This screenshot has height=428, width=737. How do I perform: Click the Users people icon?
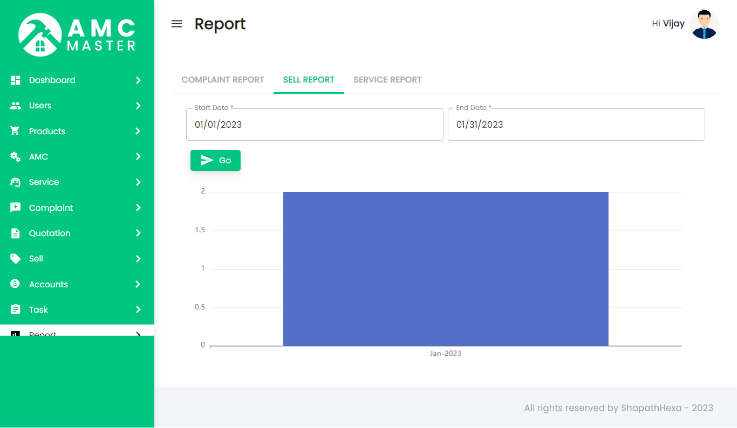16,106
